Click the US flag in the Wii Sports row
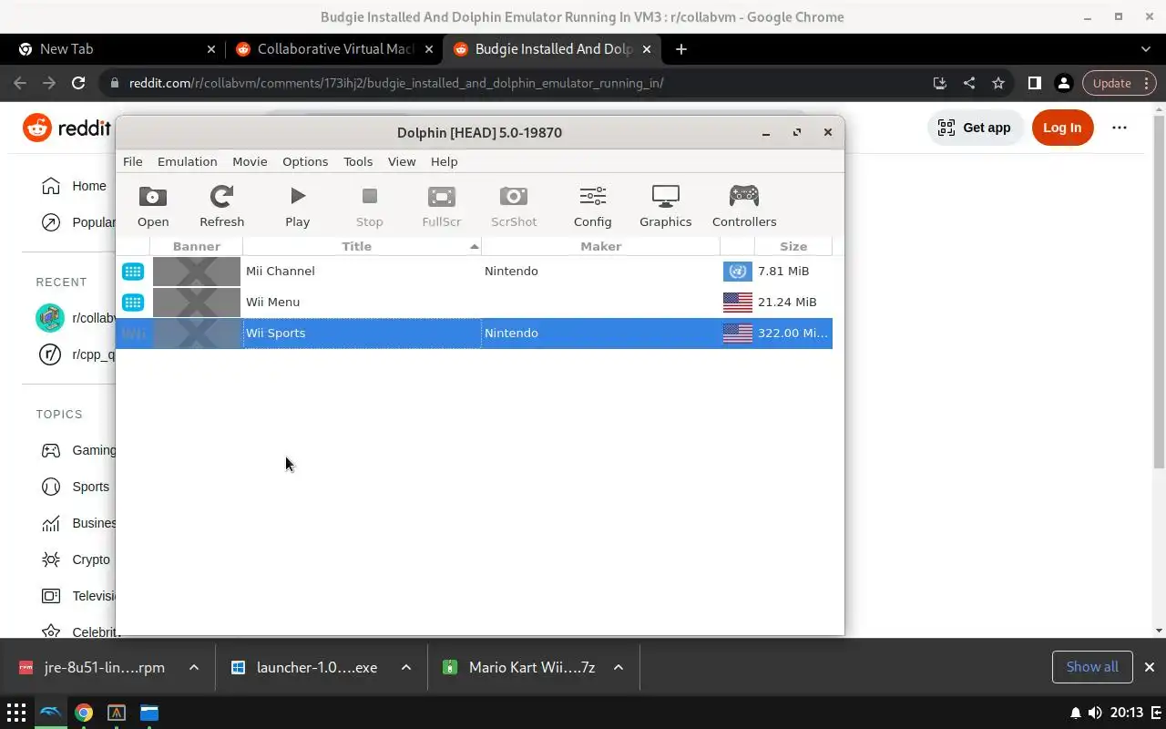 click(738, 333)
